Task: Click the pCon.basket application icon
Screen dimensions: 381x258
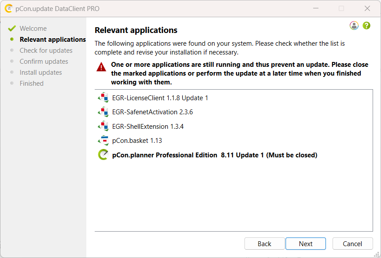Action: pyautogui.click(x=103, y=141)
